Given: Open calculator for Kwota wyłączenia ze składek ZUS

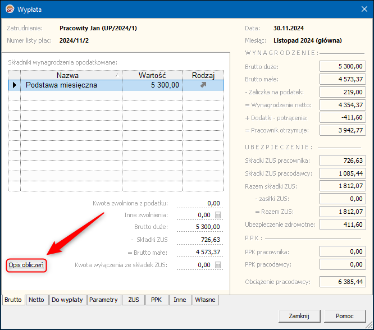Looking at the screenshot, I should click(x=218, y=265).
